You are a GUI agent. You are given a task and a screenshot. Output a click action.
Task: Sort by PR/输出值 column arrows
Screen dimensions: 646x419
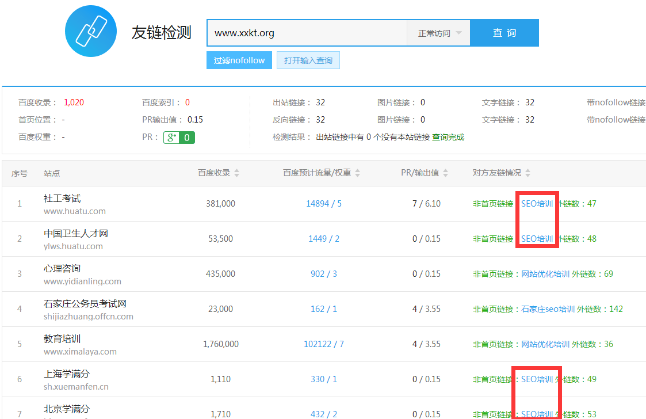point(445,173)
